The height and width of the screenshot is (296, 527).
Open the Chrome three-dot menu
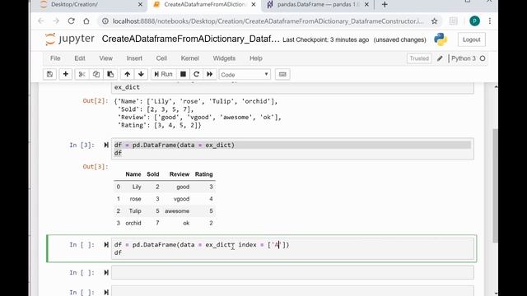point(490,21)
